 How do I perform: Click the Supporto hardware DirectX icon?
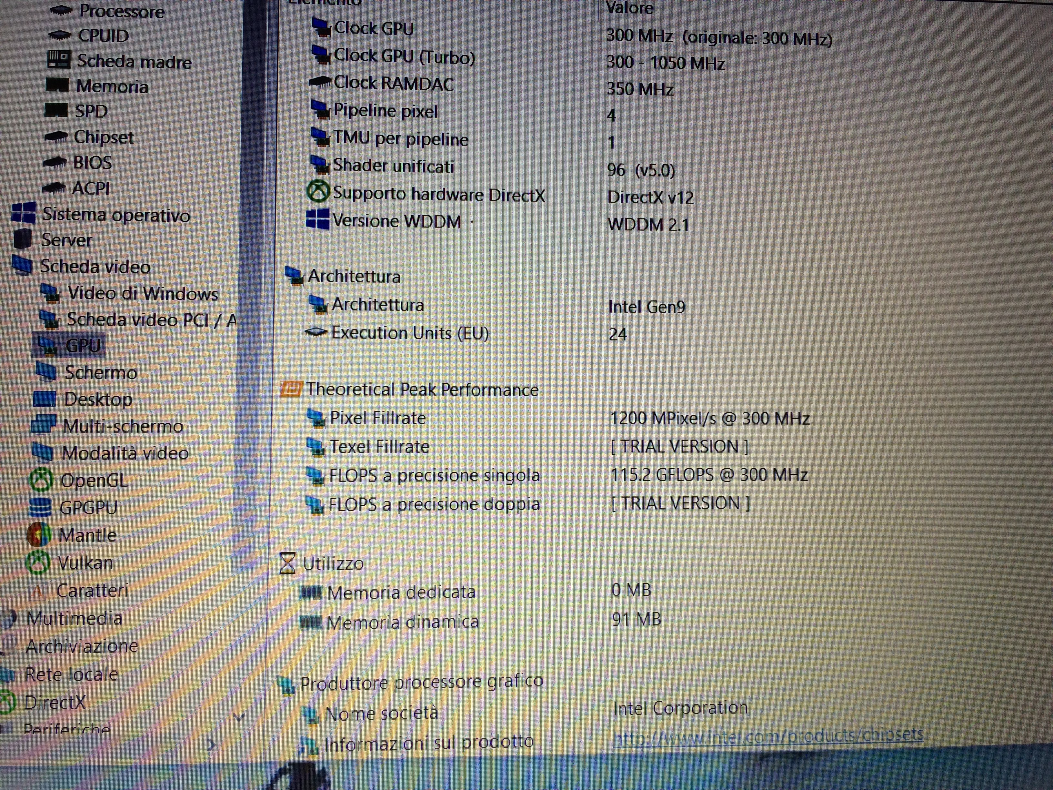tap(318, 191)
